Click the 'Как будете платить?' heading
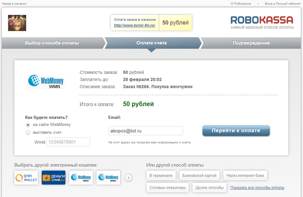303x197 pixels. 46,118
